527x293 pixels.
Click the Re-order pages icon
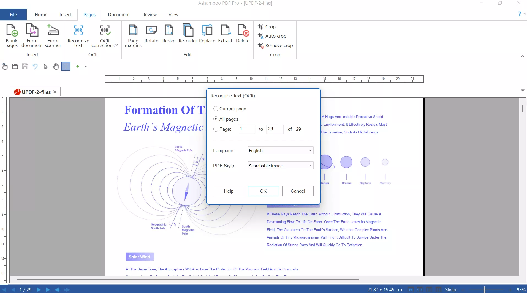click(x=188, y=34)
